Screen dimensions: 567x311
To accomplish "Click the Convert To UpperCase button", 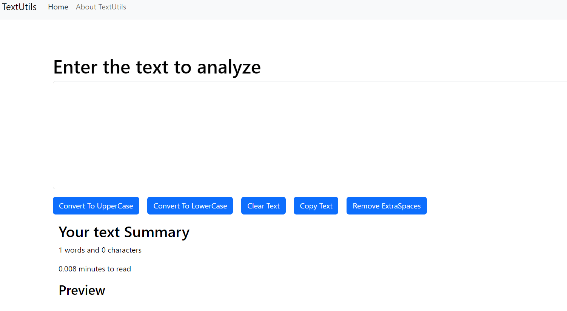I will 96,206.
